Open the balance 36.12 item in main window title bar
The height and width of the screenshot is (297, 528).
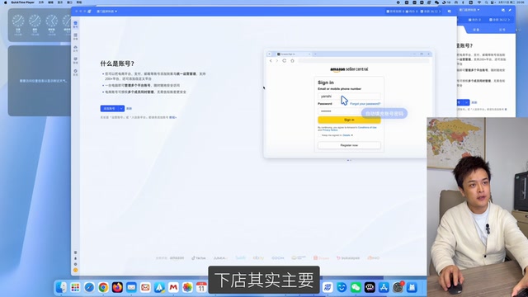431,12
